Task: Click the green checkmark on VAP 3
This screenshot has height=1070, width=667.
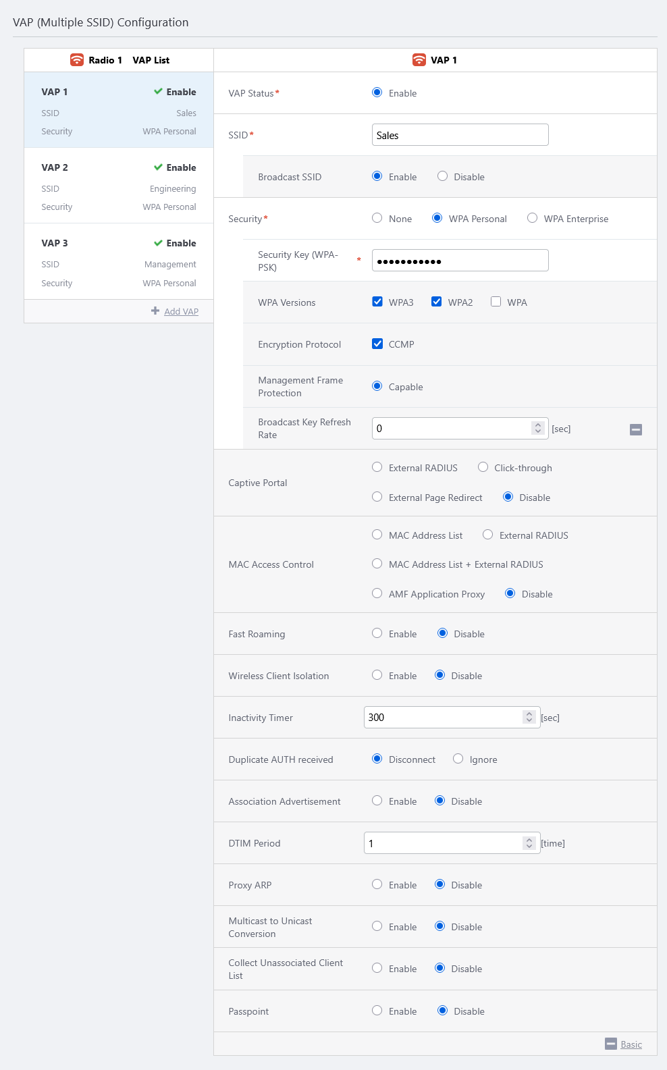Action: pos(158,243)
